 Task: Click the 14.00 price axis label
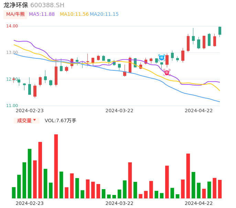tap(12, 26)
